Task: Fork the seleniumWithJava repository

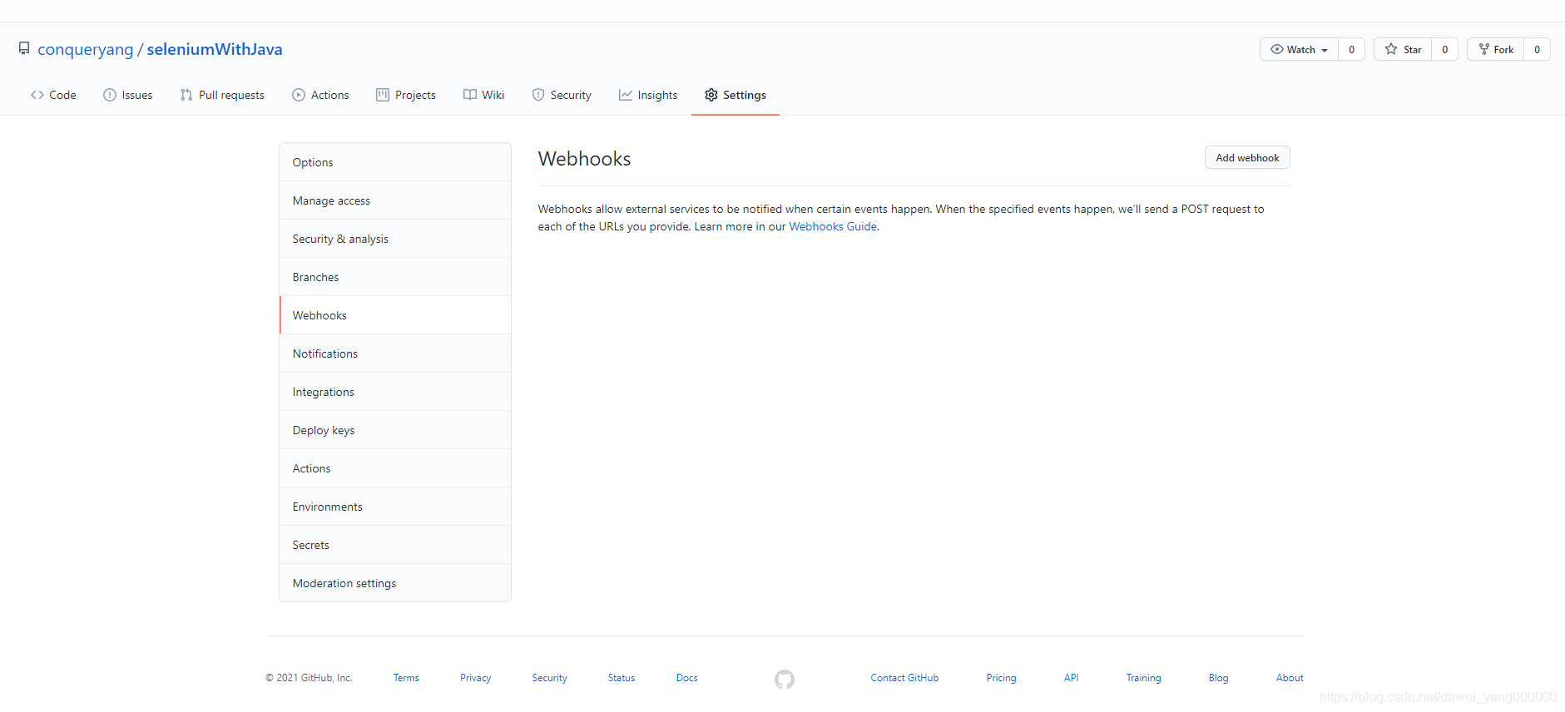Action: click(x=1495, y=49)
